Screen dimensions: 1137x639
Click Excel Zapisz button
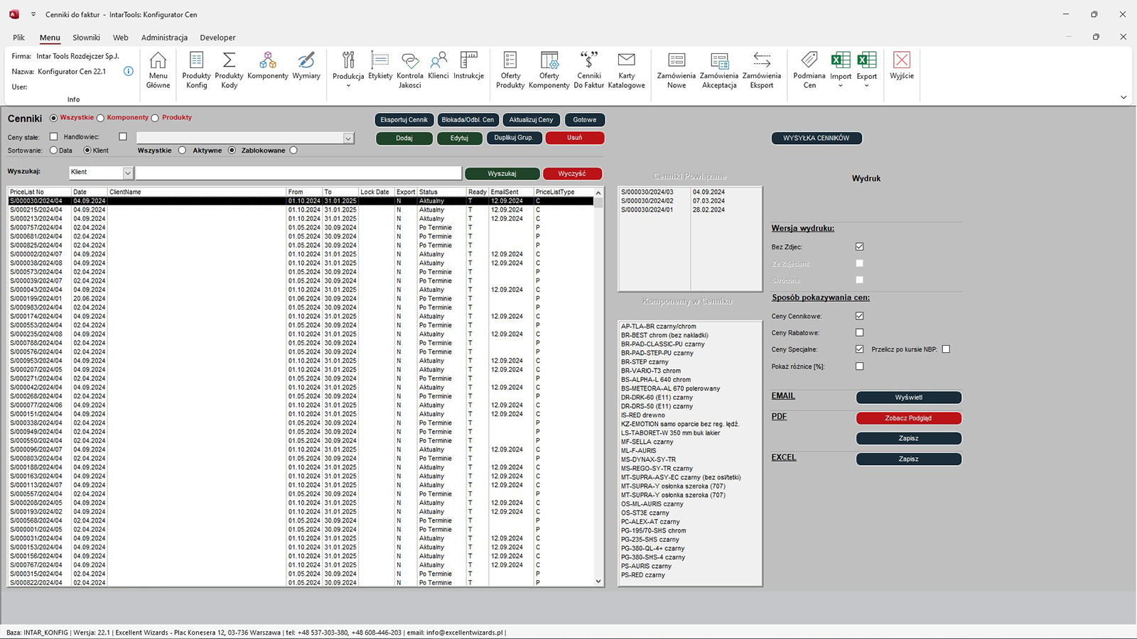coord(908,459)
